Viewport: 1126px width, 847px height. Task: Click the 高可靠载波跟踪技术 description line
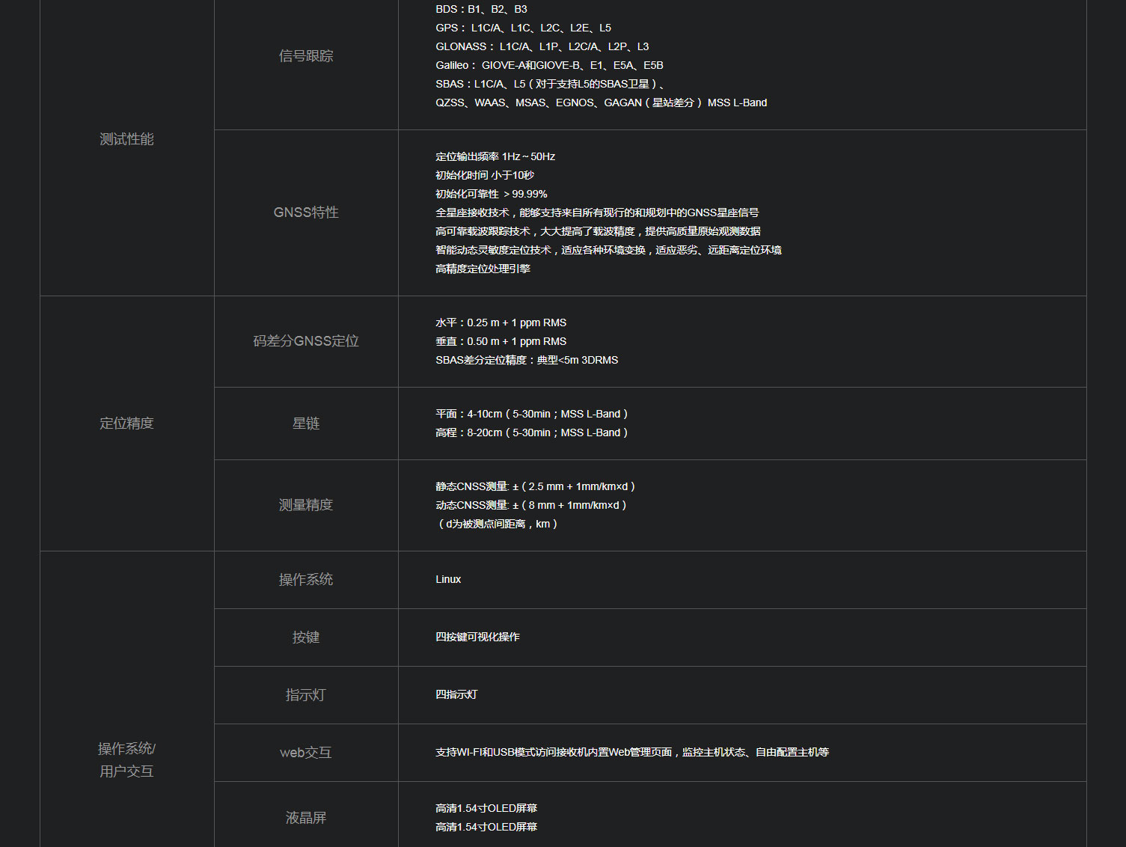pyautogui.click(x=598, y=231)
